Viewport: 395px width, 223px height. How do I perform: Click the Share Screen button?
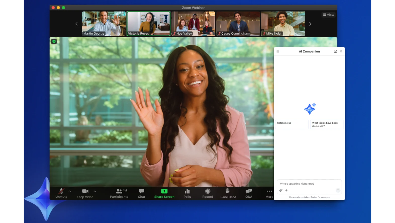(164, 193)
